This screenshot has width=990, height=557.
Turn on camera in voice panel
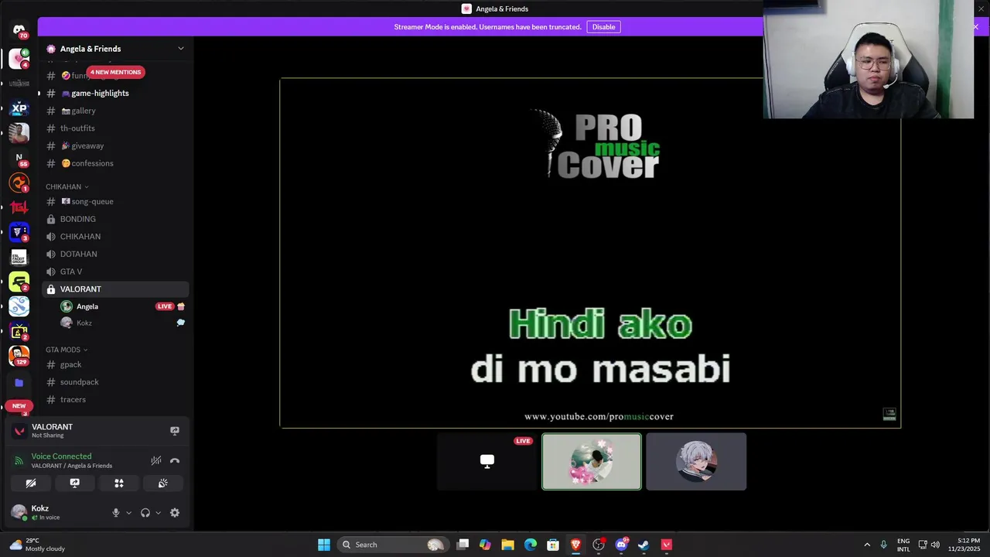[x=31, y=483]
